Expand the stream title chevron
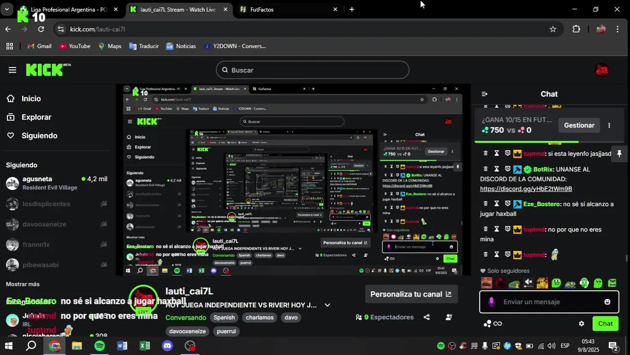Image resolution: width=630 pixels, height=355 pixels. [327, 305]
